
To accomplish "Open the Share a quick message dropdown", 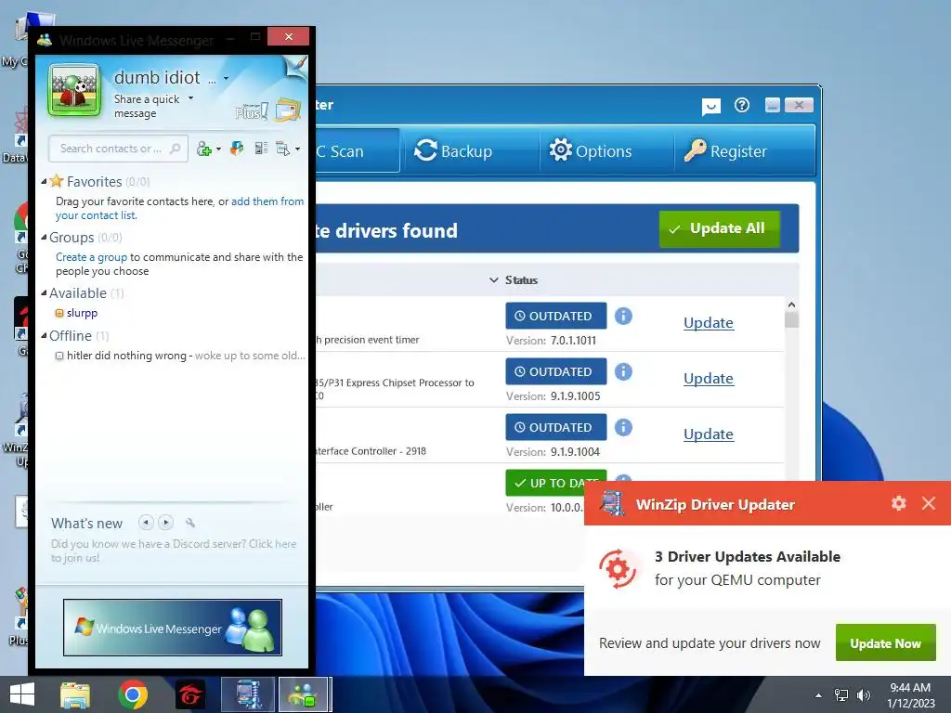I will pyautogui.click(x=190, y=97).
